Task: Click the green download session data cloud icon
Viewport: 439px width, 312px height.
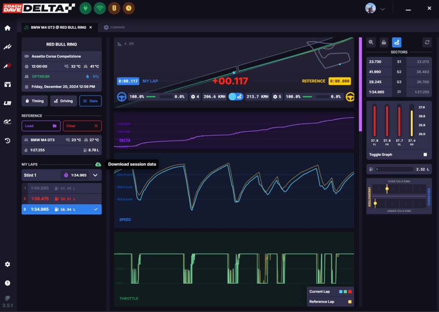Action: 98,164
